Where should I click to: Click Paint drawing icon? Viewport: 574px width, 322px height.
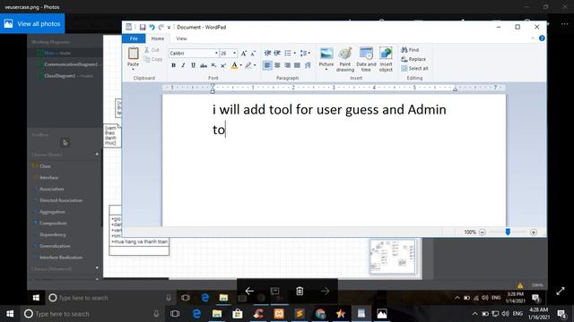click(345, 60)
